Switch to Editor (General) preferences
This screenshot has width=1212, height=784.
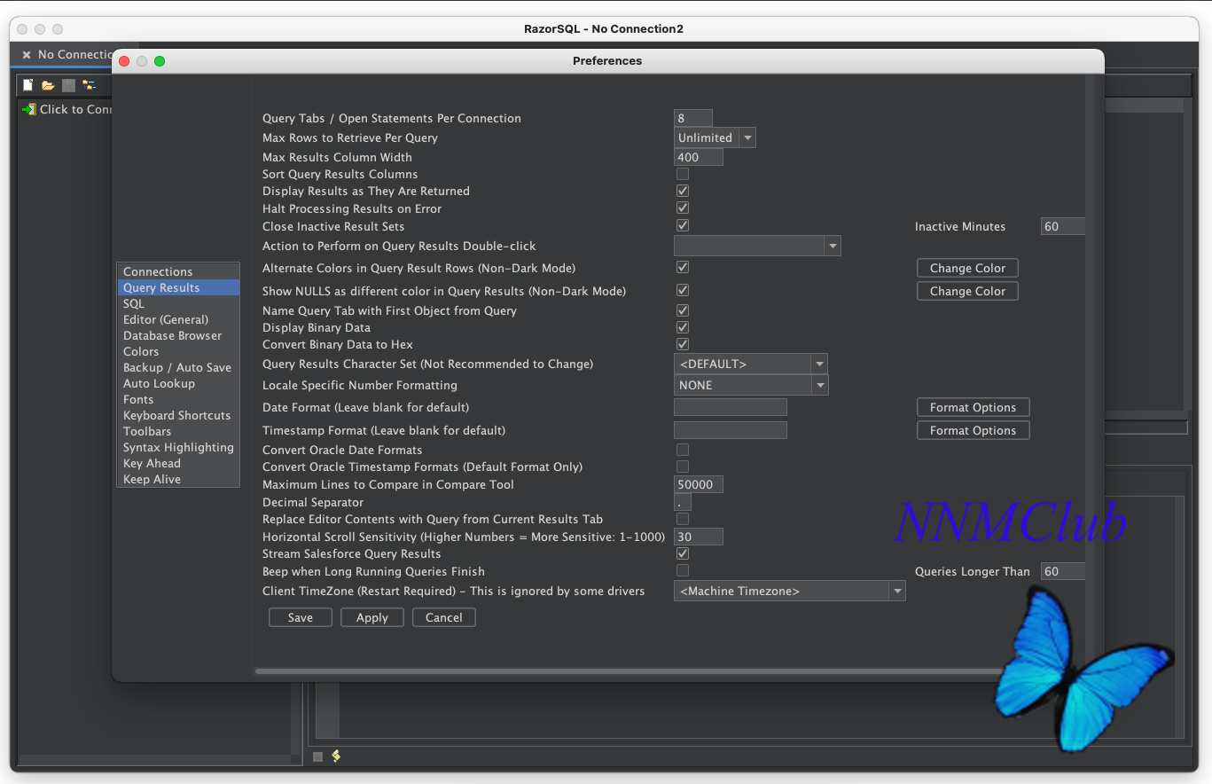click(x=178, y=319)
